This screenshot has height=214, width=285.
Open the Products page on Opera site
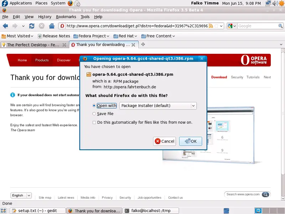click(42, 60)
